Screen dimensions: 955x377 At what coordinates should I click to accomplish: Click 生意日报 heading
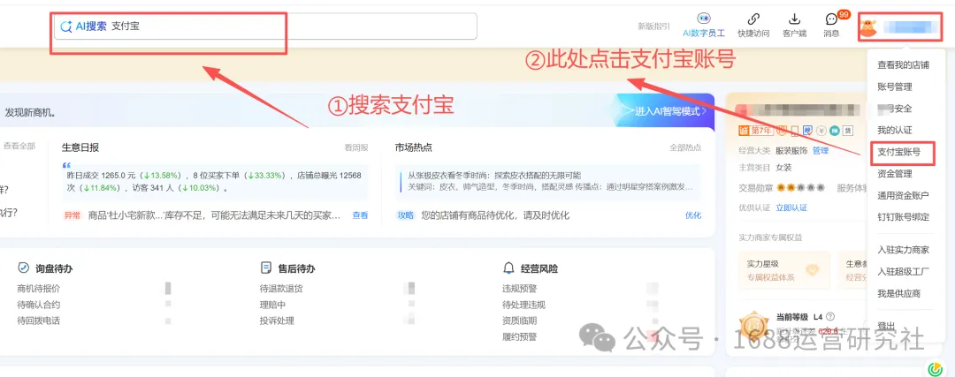point(80,147)
